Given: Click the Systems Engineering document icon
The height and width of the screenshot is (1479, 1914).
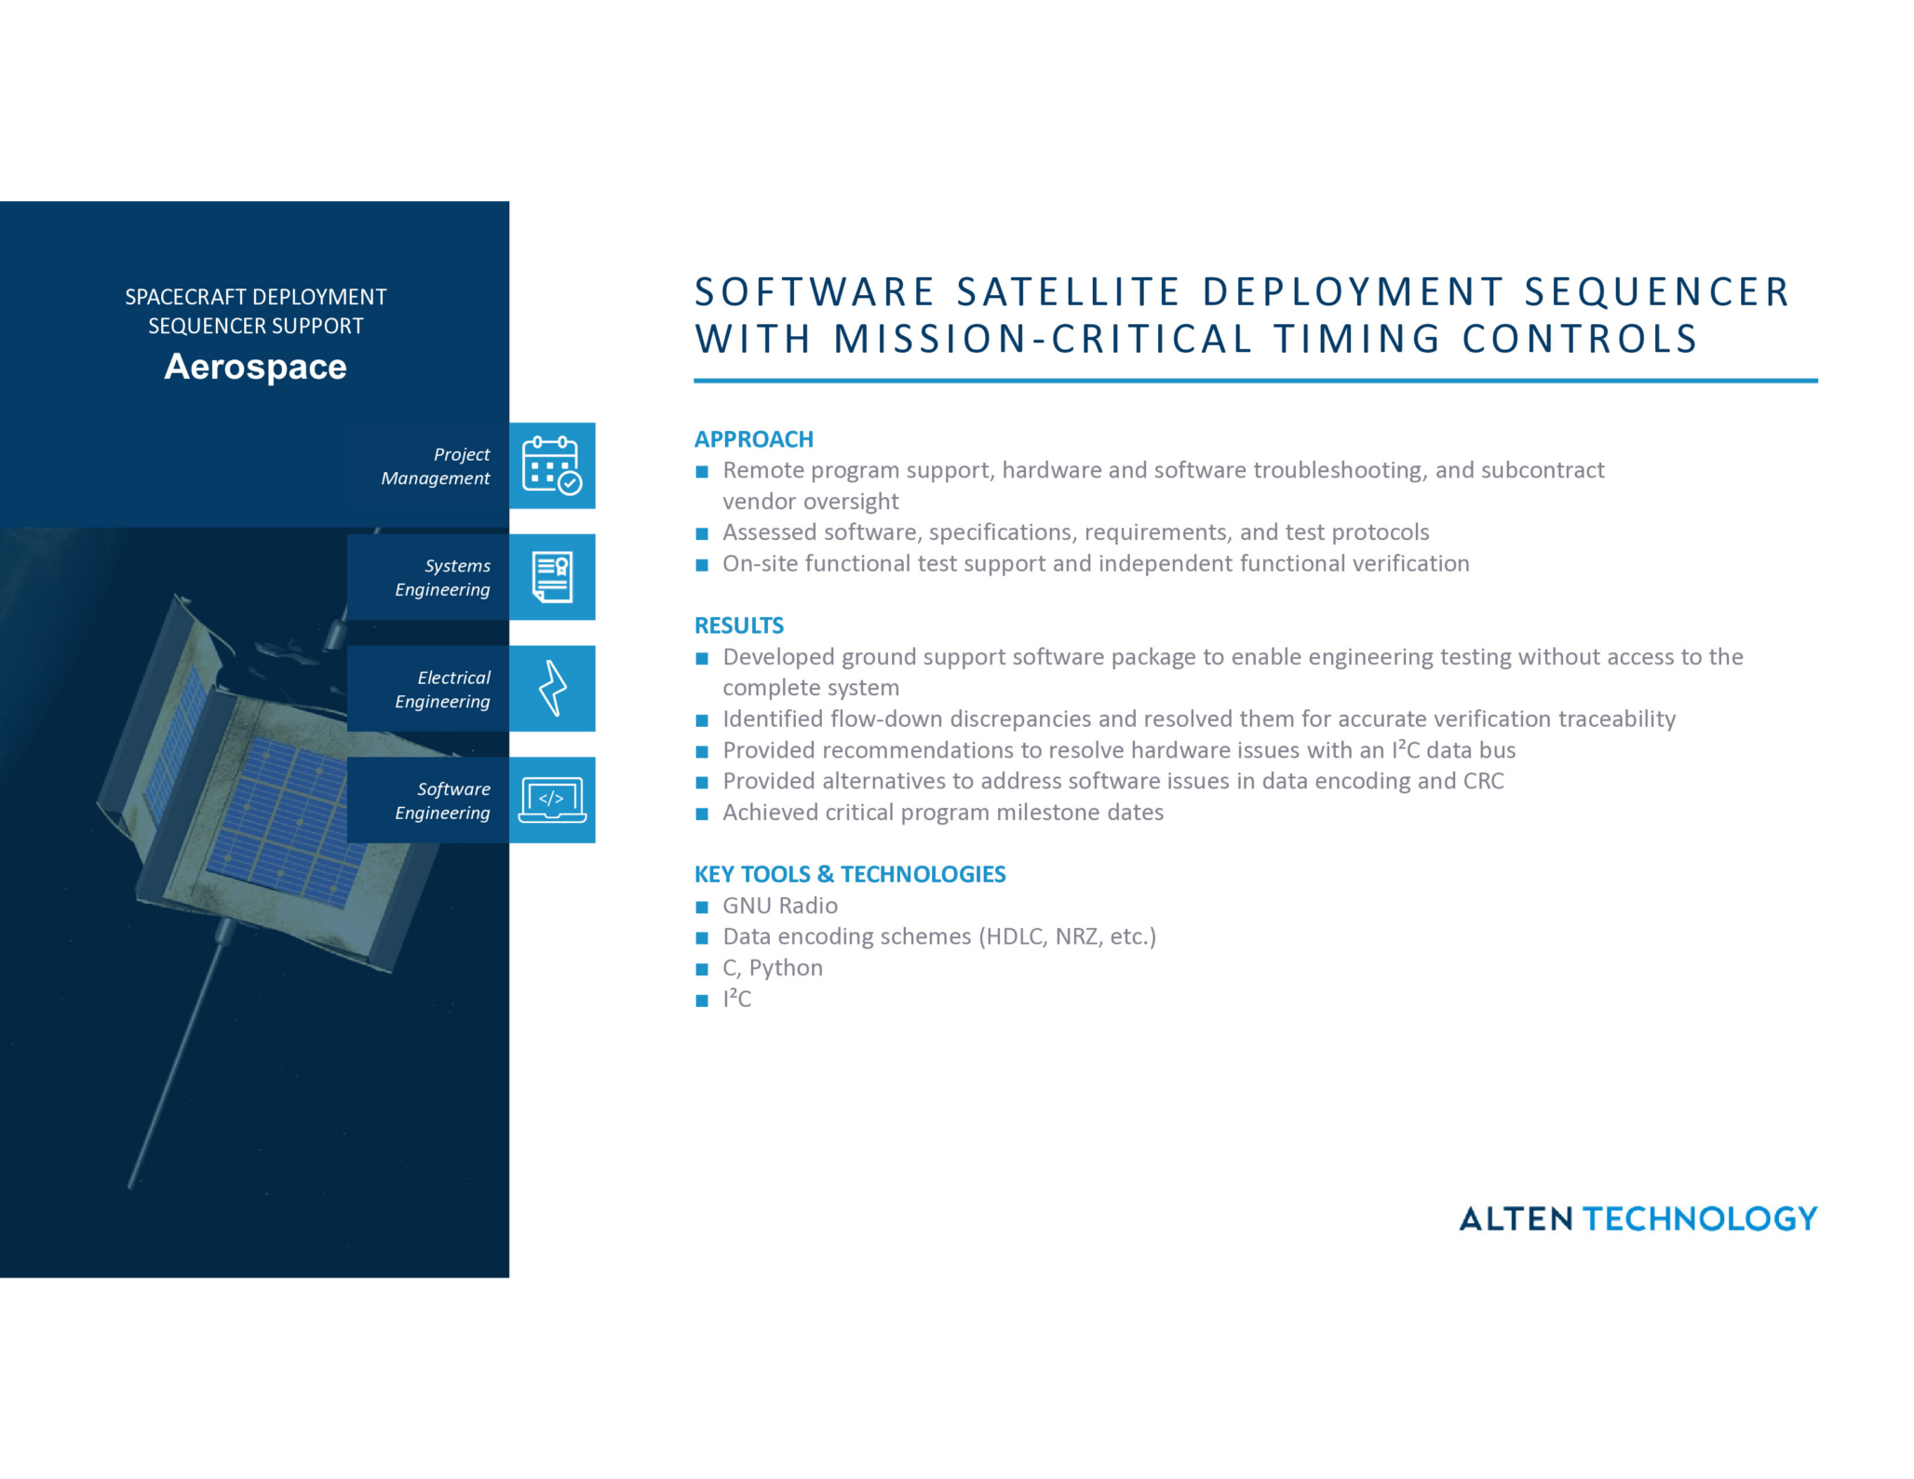Looking at the screenshot, I should 552,577.
